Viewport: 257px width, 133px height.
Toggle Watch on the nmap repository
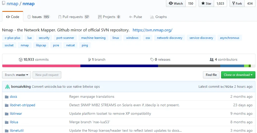(176, 4)
